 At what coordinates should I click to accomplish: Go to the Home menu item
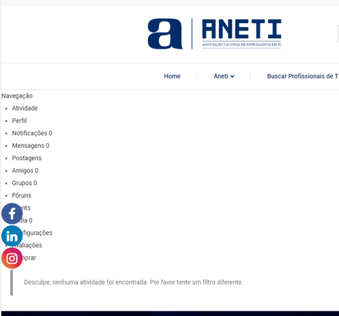pos(172,77)
